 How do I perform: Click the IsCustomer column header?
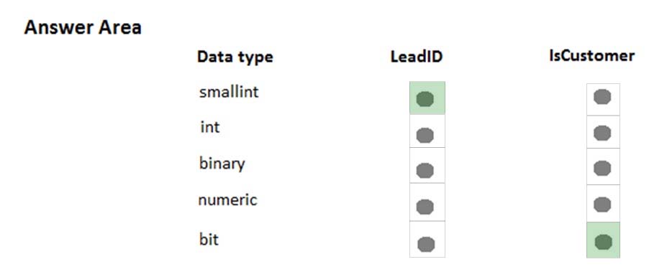[x=591, y=55]
